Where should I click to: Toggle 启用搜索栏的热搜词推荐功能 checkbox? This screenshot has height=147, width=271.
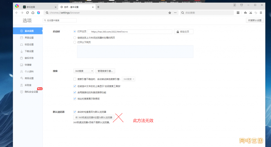coord(75,92)
